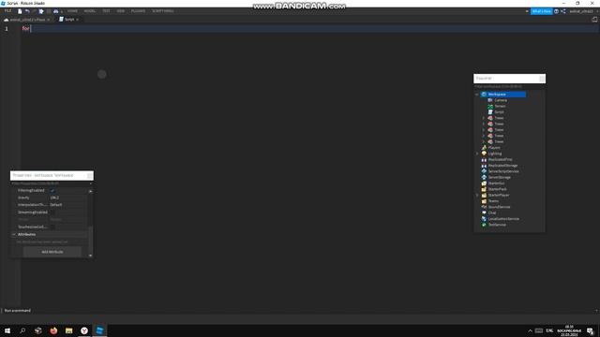Click the Filter Properties search field
The image size is (600, 337).
pyautogui.click(x=51, y=183)
